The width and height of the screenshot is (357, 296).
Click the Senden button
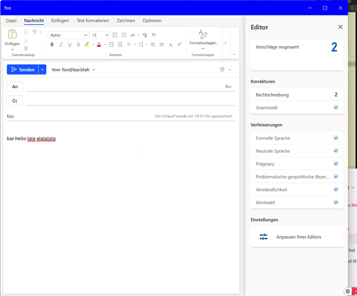pos(22,69)
